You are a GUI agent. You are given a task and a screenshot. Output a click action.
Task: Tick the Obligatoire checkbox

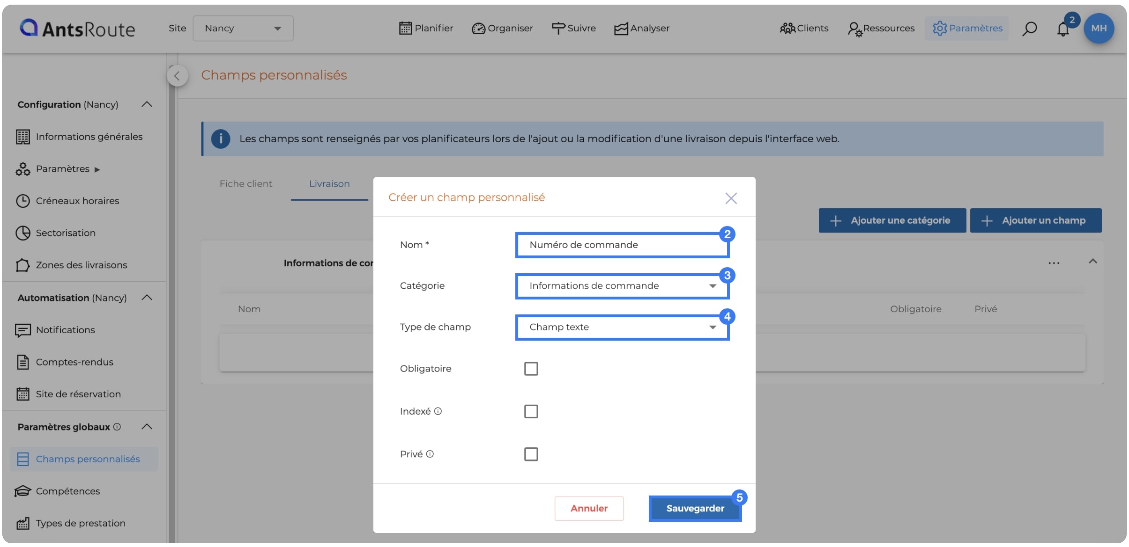531,369
